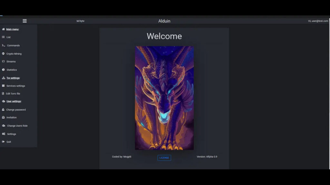The height and width of the screenshot is (185, 330).
Task: Click the Version: Alfpha 0.9 text
Action: tap(207, 157)
